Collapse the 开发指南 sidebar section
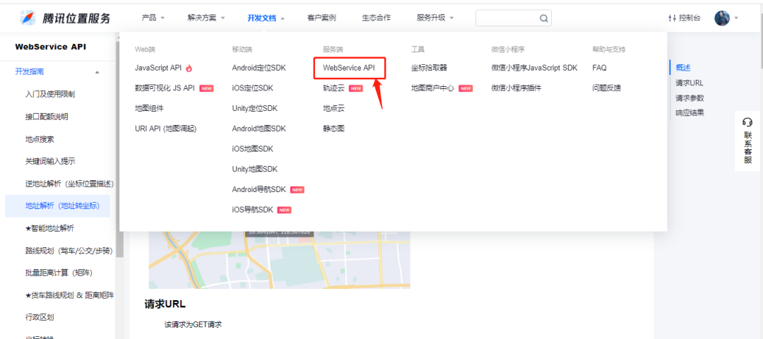This screenshot has width=763, height=339. click(97, 72)
